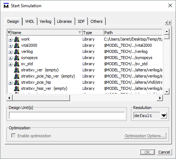
Task: Close the Start Simulation dialog
Action: click(x=170, y=5)
